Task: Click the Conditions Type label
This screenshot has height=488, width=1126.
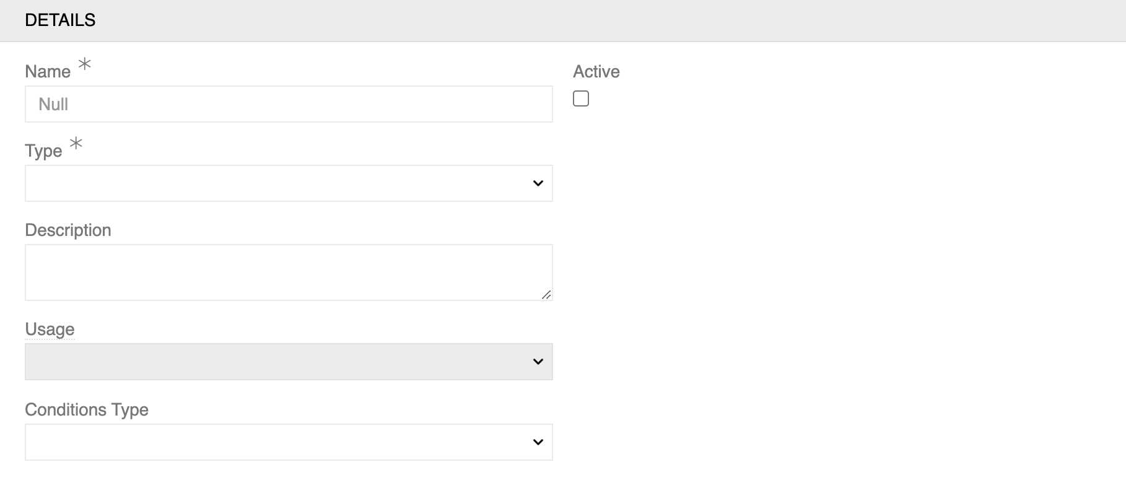Action: pos(86,409)
